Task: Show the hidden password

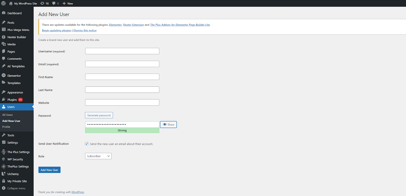Action: coord(168,124)
